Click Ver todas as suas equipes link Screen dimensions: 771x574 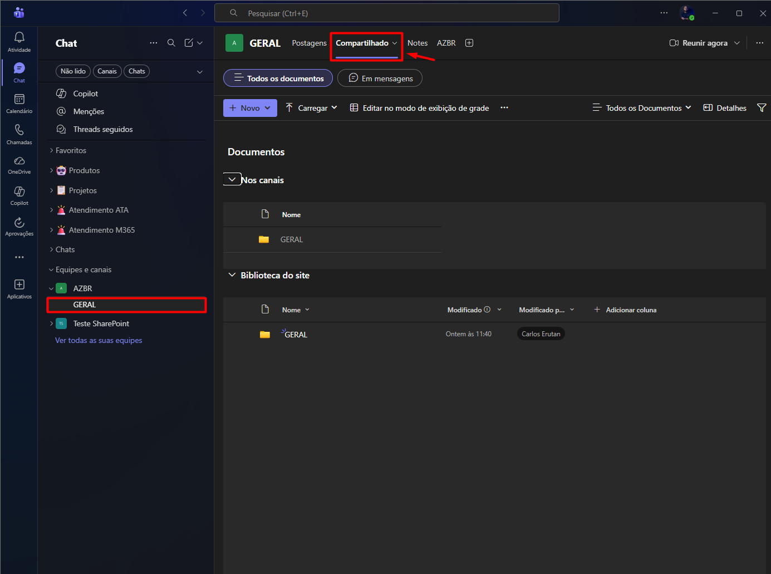(99, 340)
